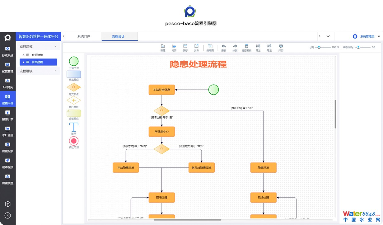Switch to the 系统门户 tab
383x225 pixels.
[x=84, y=36]
